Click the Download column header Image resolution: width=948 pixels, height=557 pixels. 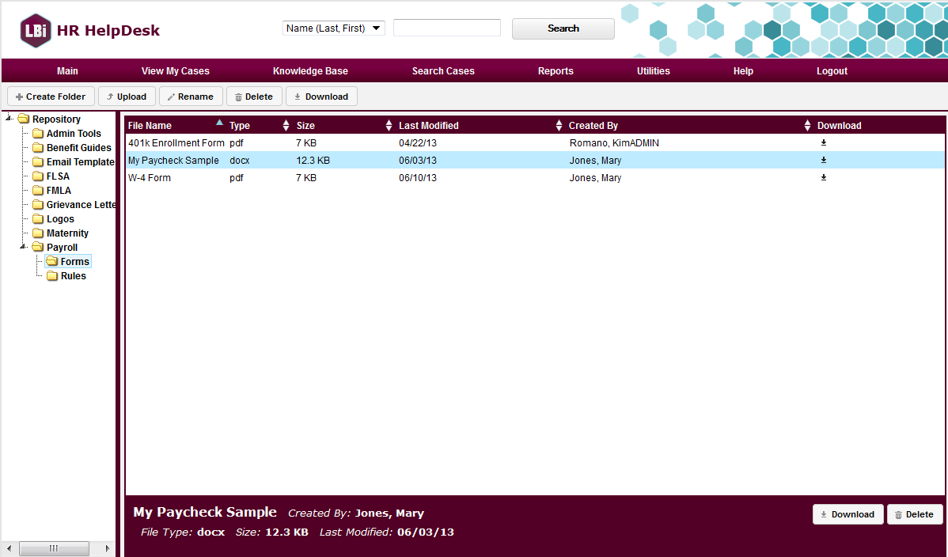pos(839,125)
